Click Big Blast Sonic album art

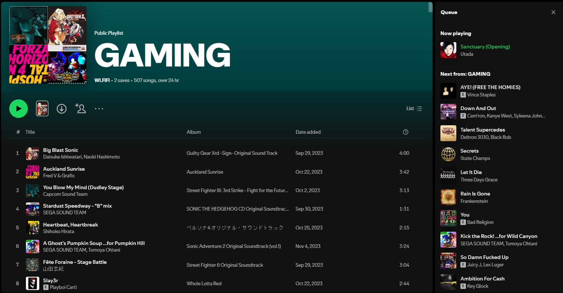point(33,153)
